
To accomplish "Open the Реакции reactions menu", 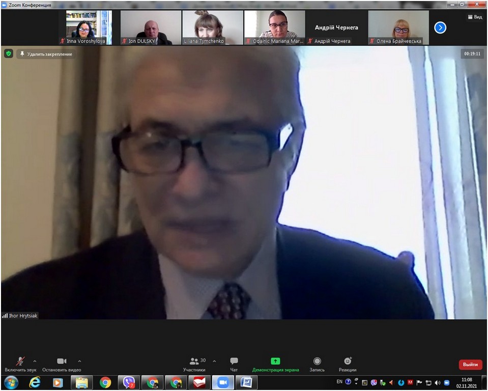I will point(348,361).
